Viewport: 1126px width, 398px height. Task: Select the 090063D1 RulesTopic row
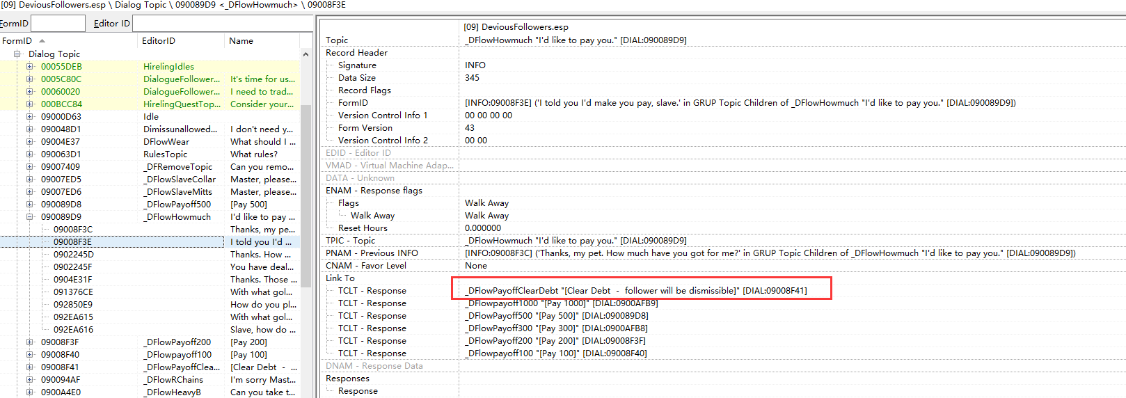point(150,154)
